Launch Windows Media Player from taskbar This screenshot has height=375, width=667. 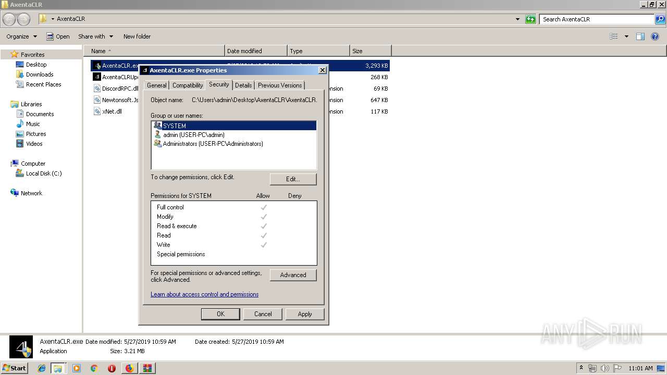coord(77,368)
